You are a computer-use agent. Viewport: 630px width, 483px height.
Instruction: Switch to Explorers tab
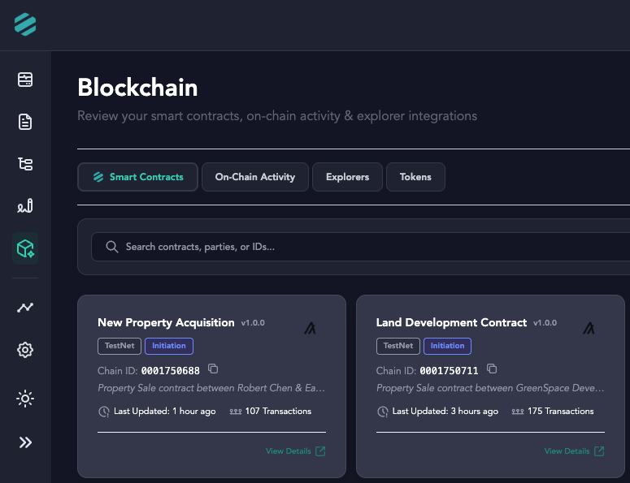[348, 177]
